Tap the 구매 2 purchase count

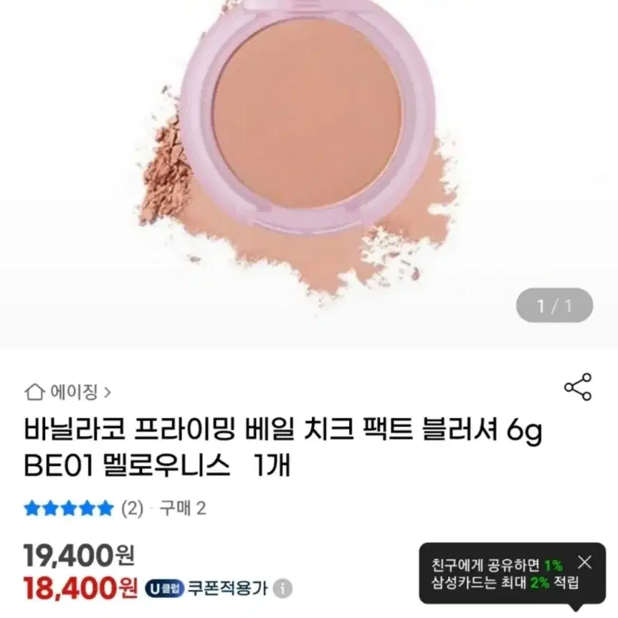tap(183, 508)
